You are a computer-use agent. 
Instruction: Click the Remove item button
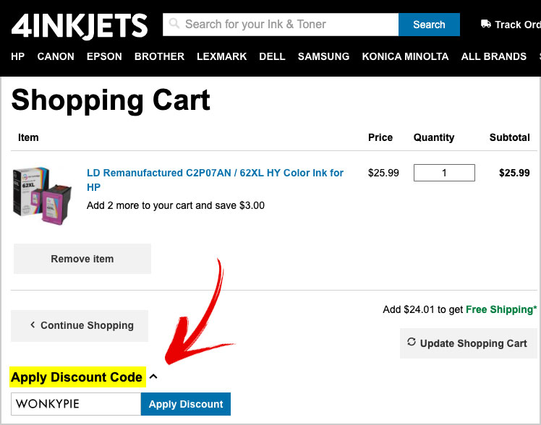tap(82, 259)
